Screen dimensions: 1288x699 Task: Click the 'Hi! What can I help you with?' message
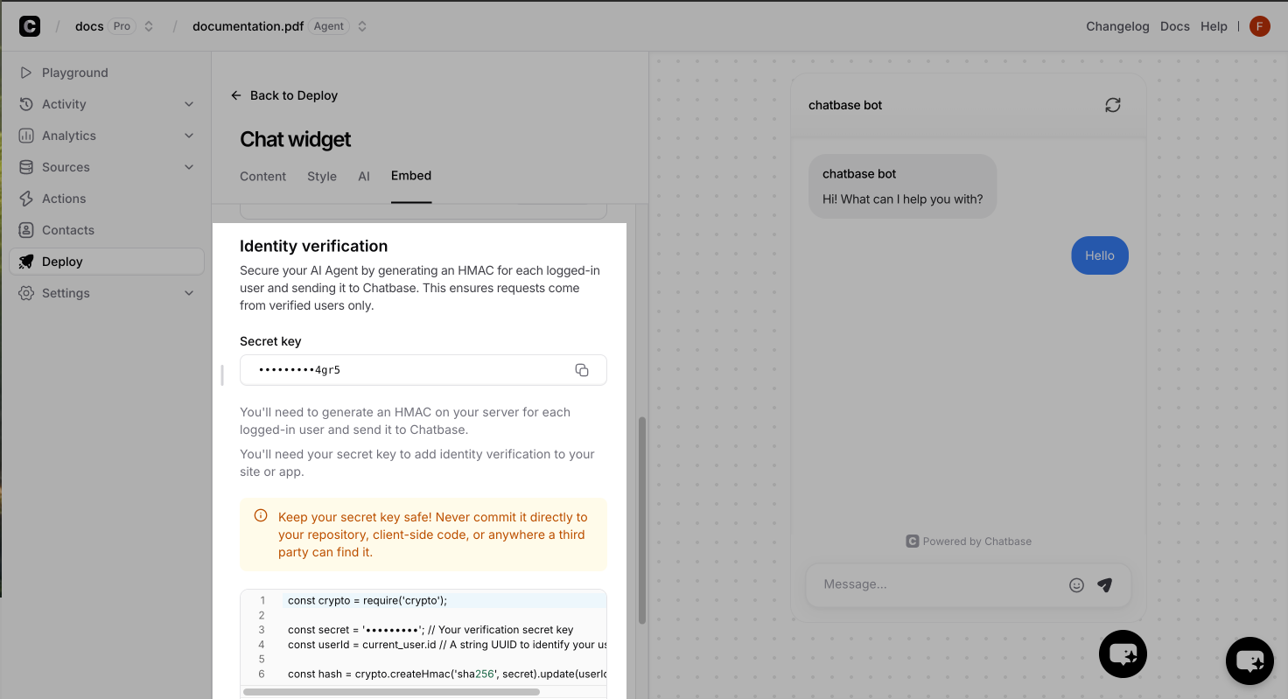(903, 199)
